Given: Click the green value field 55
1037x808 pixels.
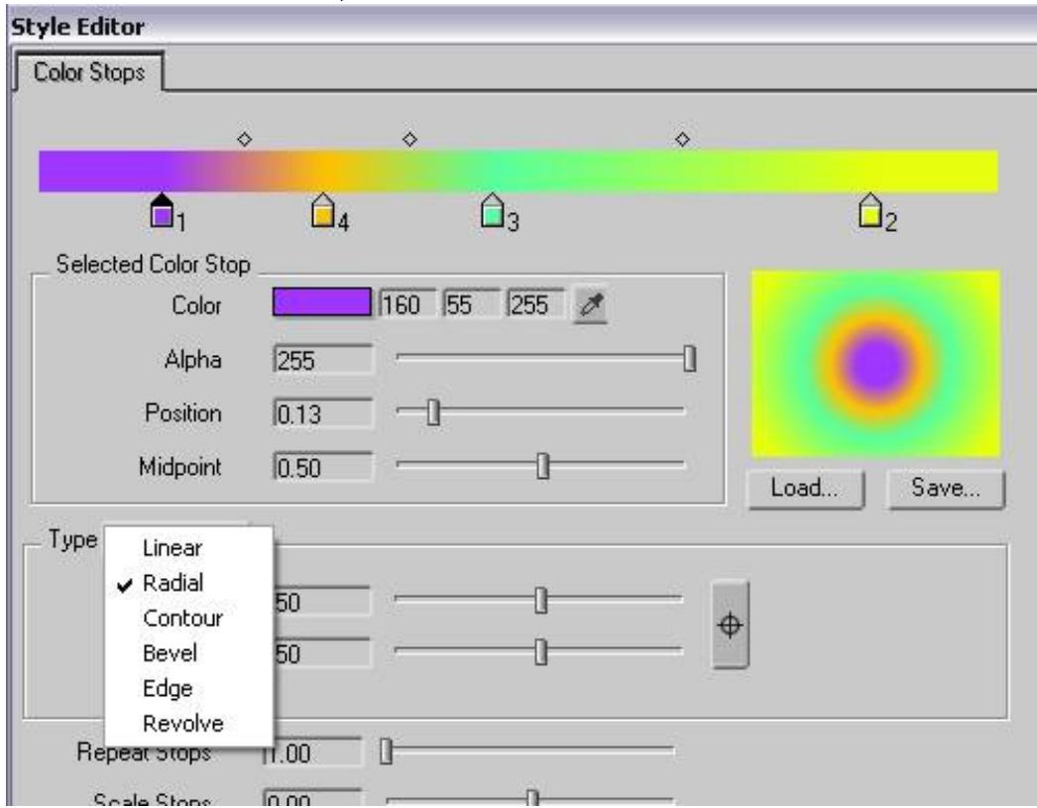Looking at the screenshot, I should coord(471,304).
